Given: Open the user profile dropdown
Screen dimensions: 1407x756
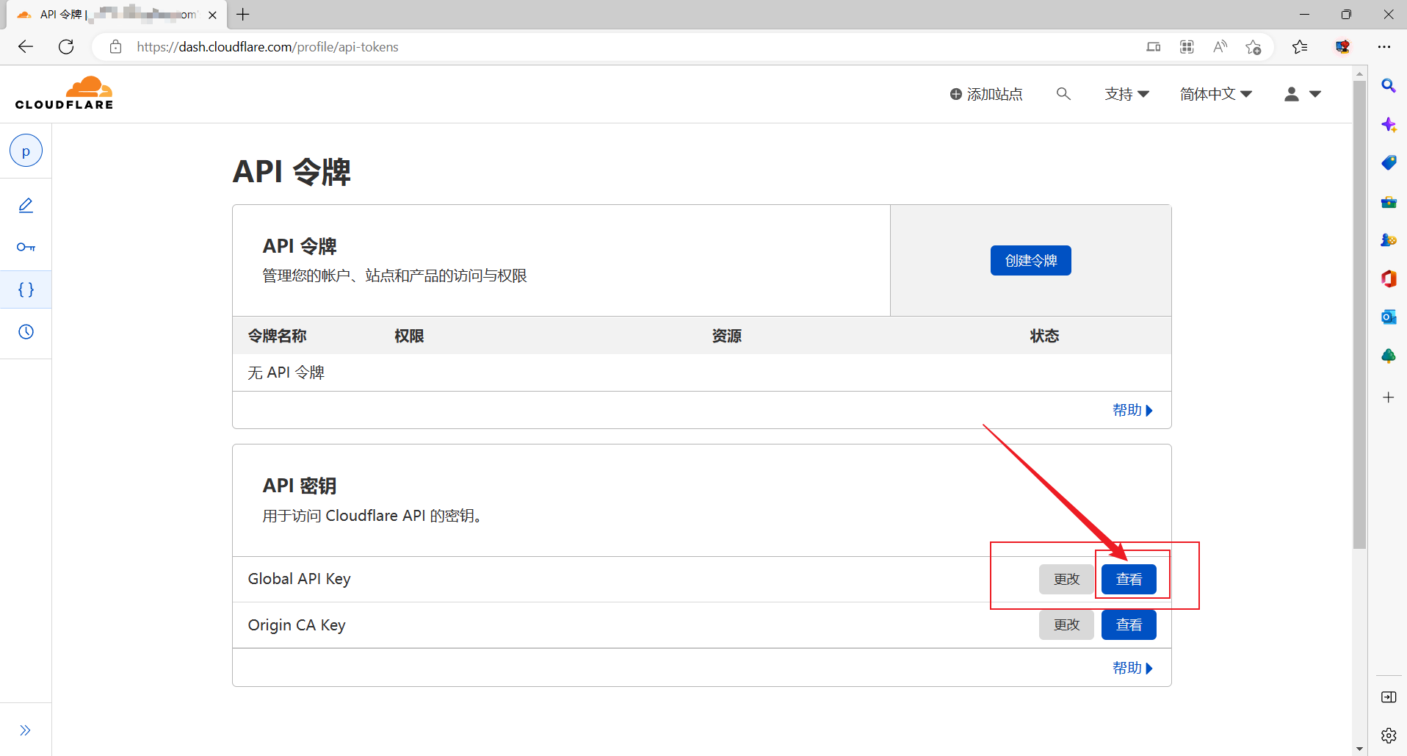Looking at the screenshot, I should click(x=1302, y=94).
